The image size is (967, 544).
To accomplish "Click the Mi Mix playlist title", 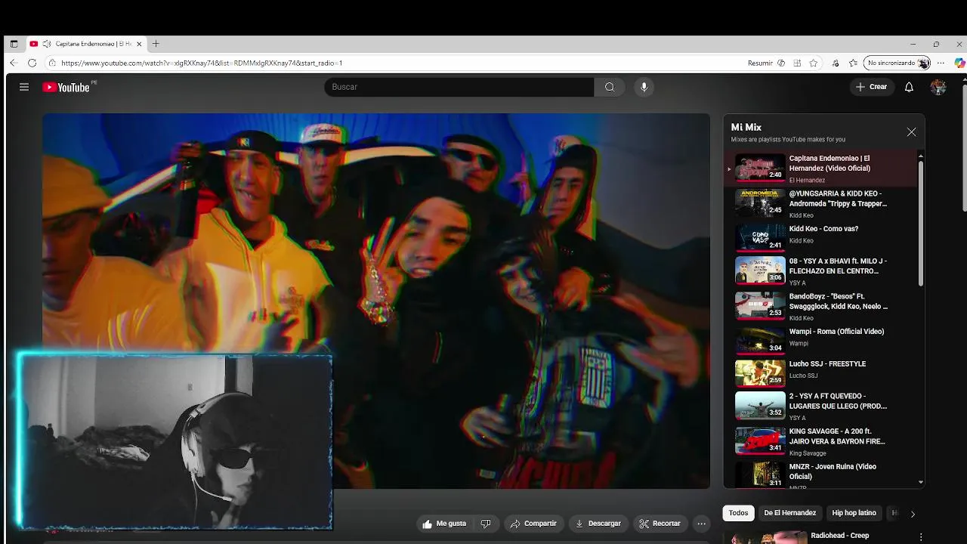I will [746, 128].
